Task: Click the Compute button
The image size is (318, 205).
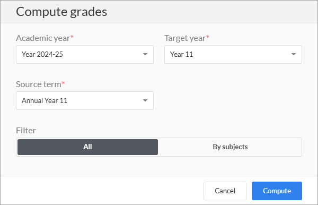Action: pyautogui.click(x=277, y=191)
